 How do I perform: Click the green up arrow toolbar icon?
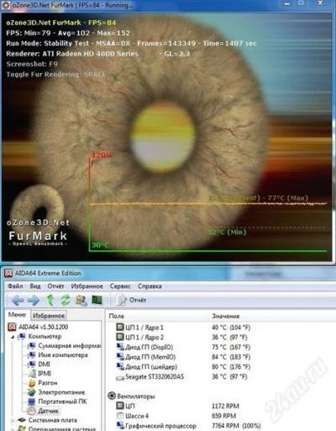[x=50, y=301]
